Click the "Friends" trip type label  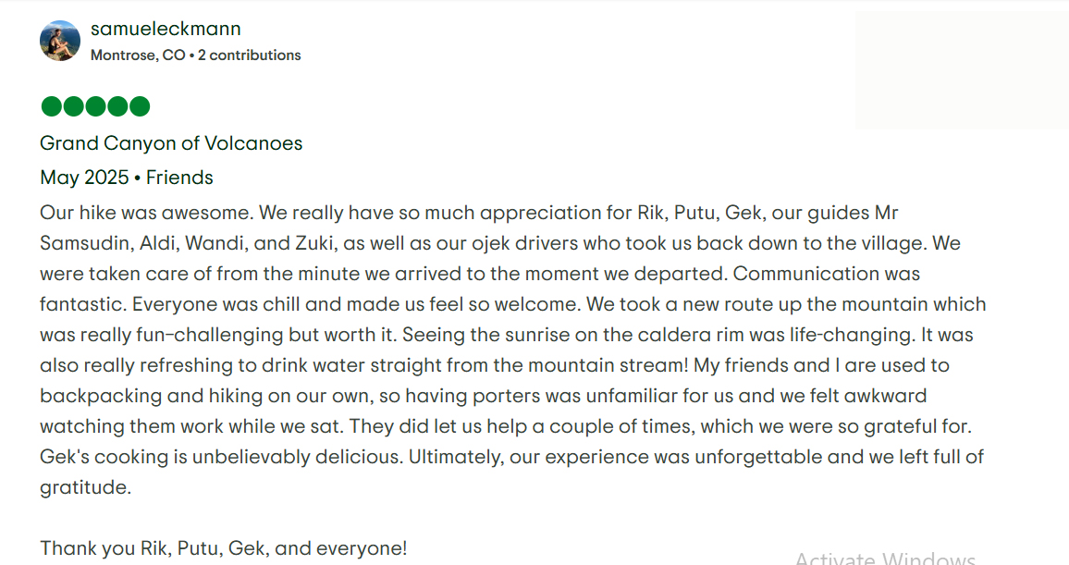tap(179, 178)
